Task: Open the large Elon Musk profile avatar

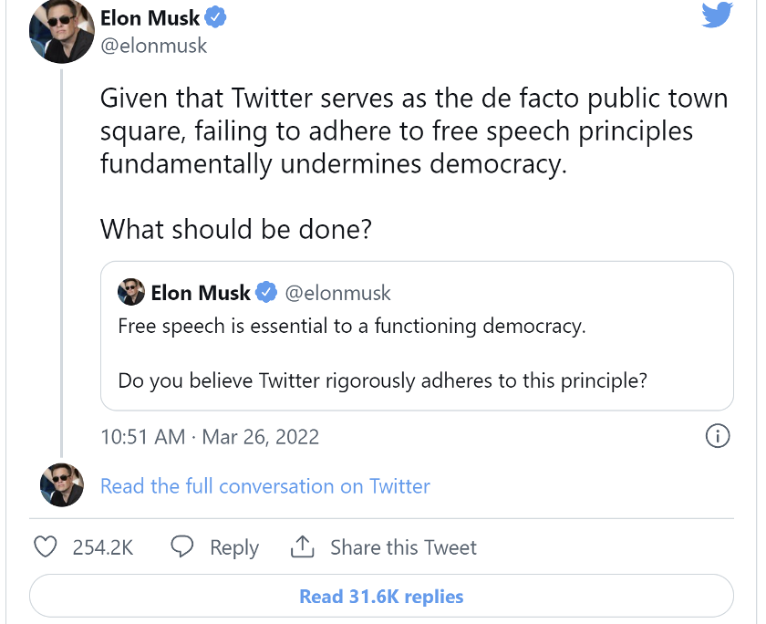Action: [61, 31]
